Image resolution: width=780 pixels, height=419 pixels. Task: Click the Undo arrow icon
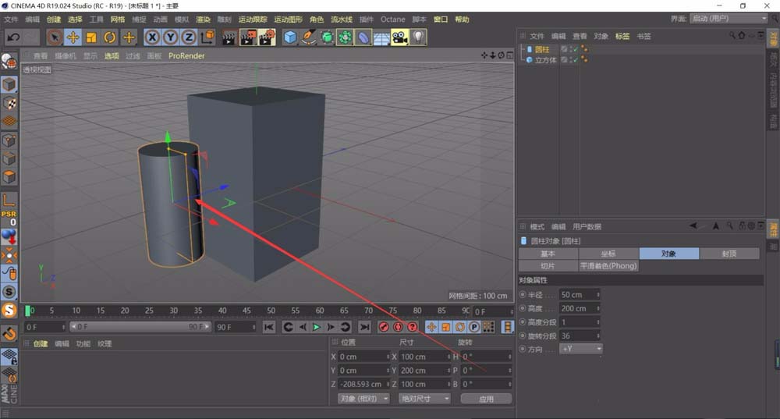click(13, 37)
